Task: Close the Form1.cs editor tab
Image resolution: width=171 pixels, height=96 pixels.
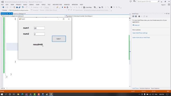Action: click(11, 14)
